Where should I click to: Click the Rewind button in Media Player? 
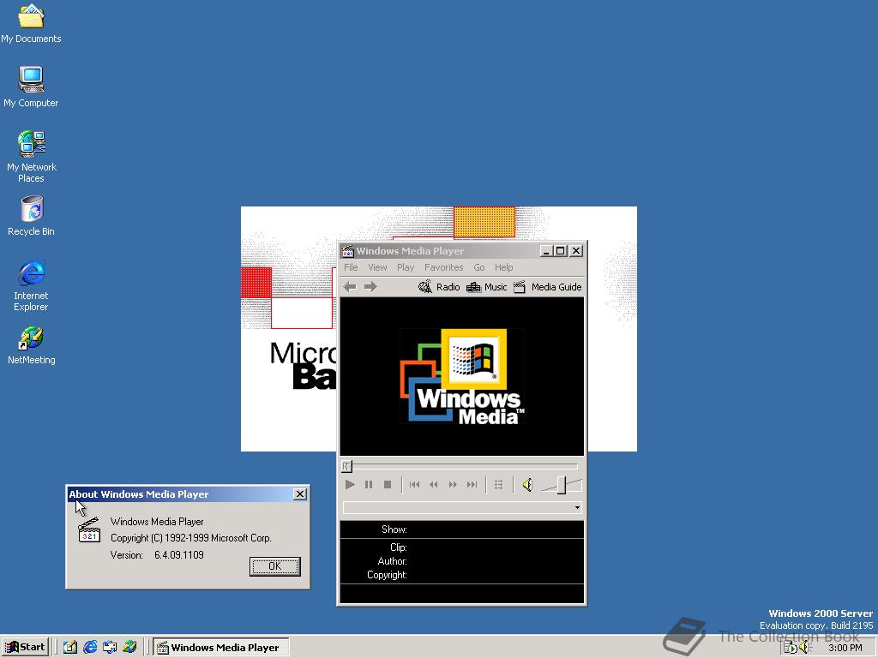click(433, 485)
